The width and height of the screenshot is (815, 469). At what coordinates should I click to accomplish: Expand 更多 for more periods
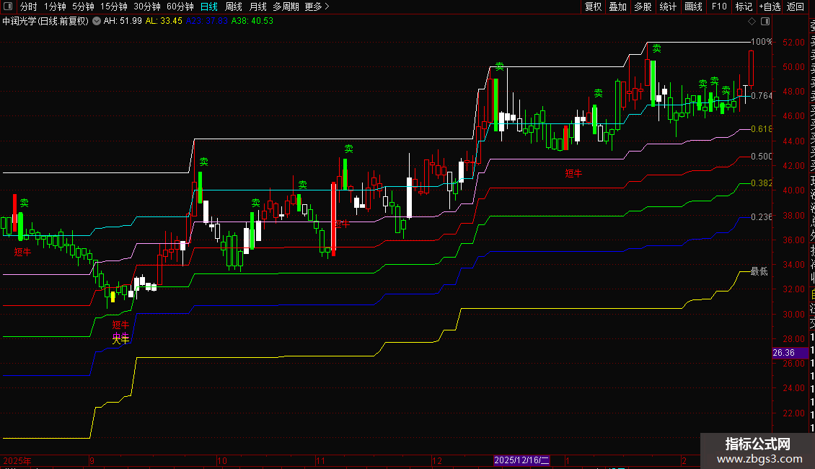pos(317,6)
